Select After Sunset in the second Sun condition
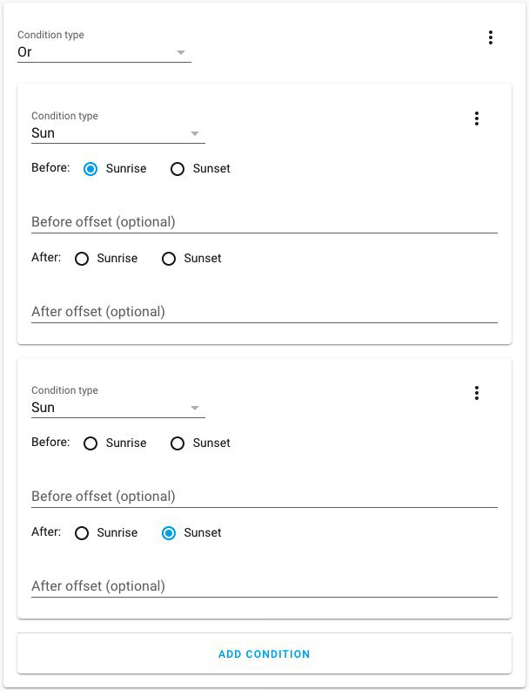 [x=169, y=533]
